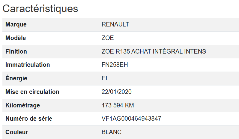Select the ZOE model value

coord(108,38)
